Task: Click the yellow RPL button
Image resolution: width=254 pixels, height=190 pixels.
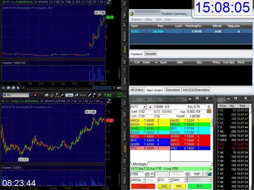Action: pyautogui.click(x=179, y=186)
